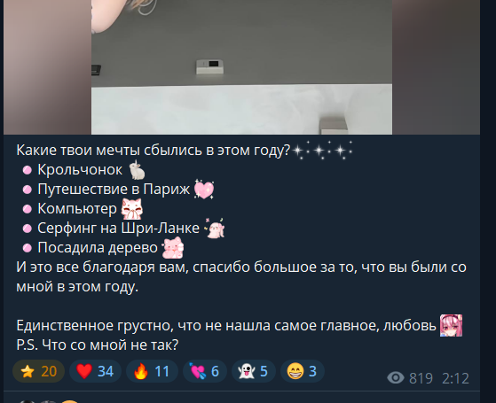Click the 819 view count
Viewport: 496px width, 403px height.
tap(421, 378)
